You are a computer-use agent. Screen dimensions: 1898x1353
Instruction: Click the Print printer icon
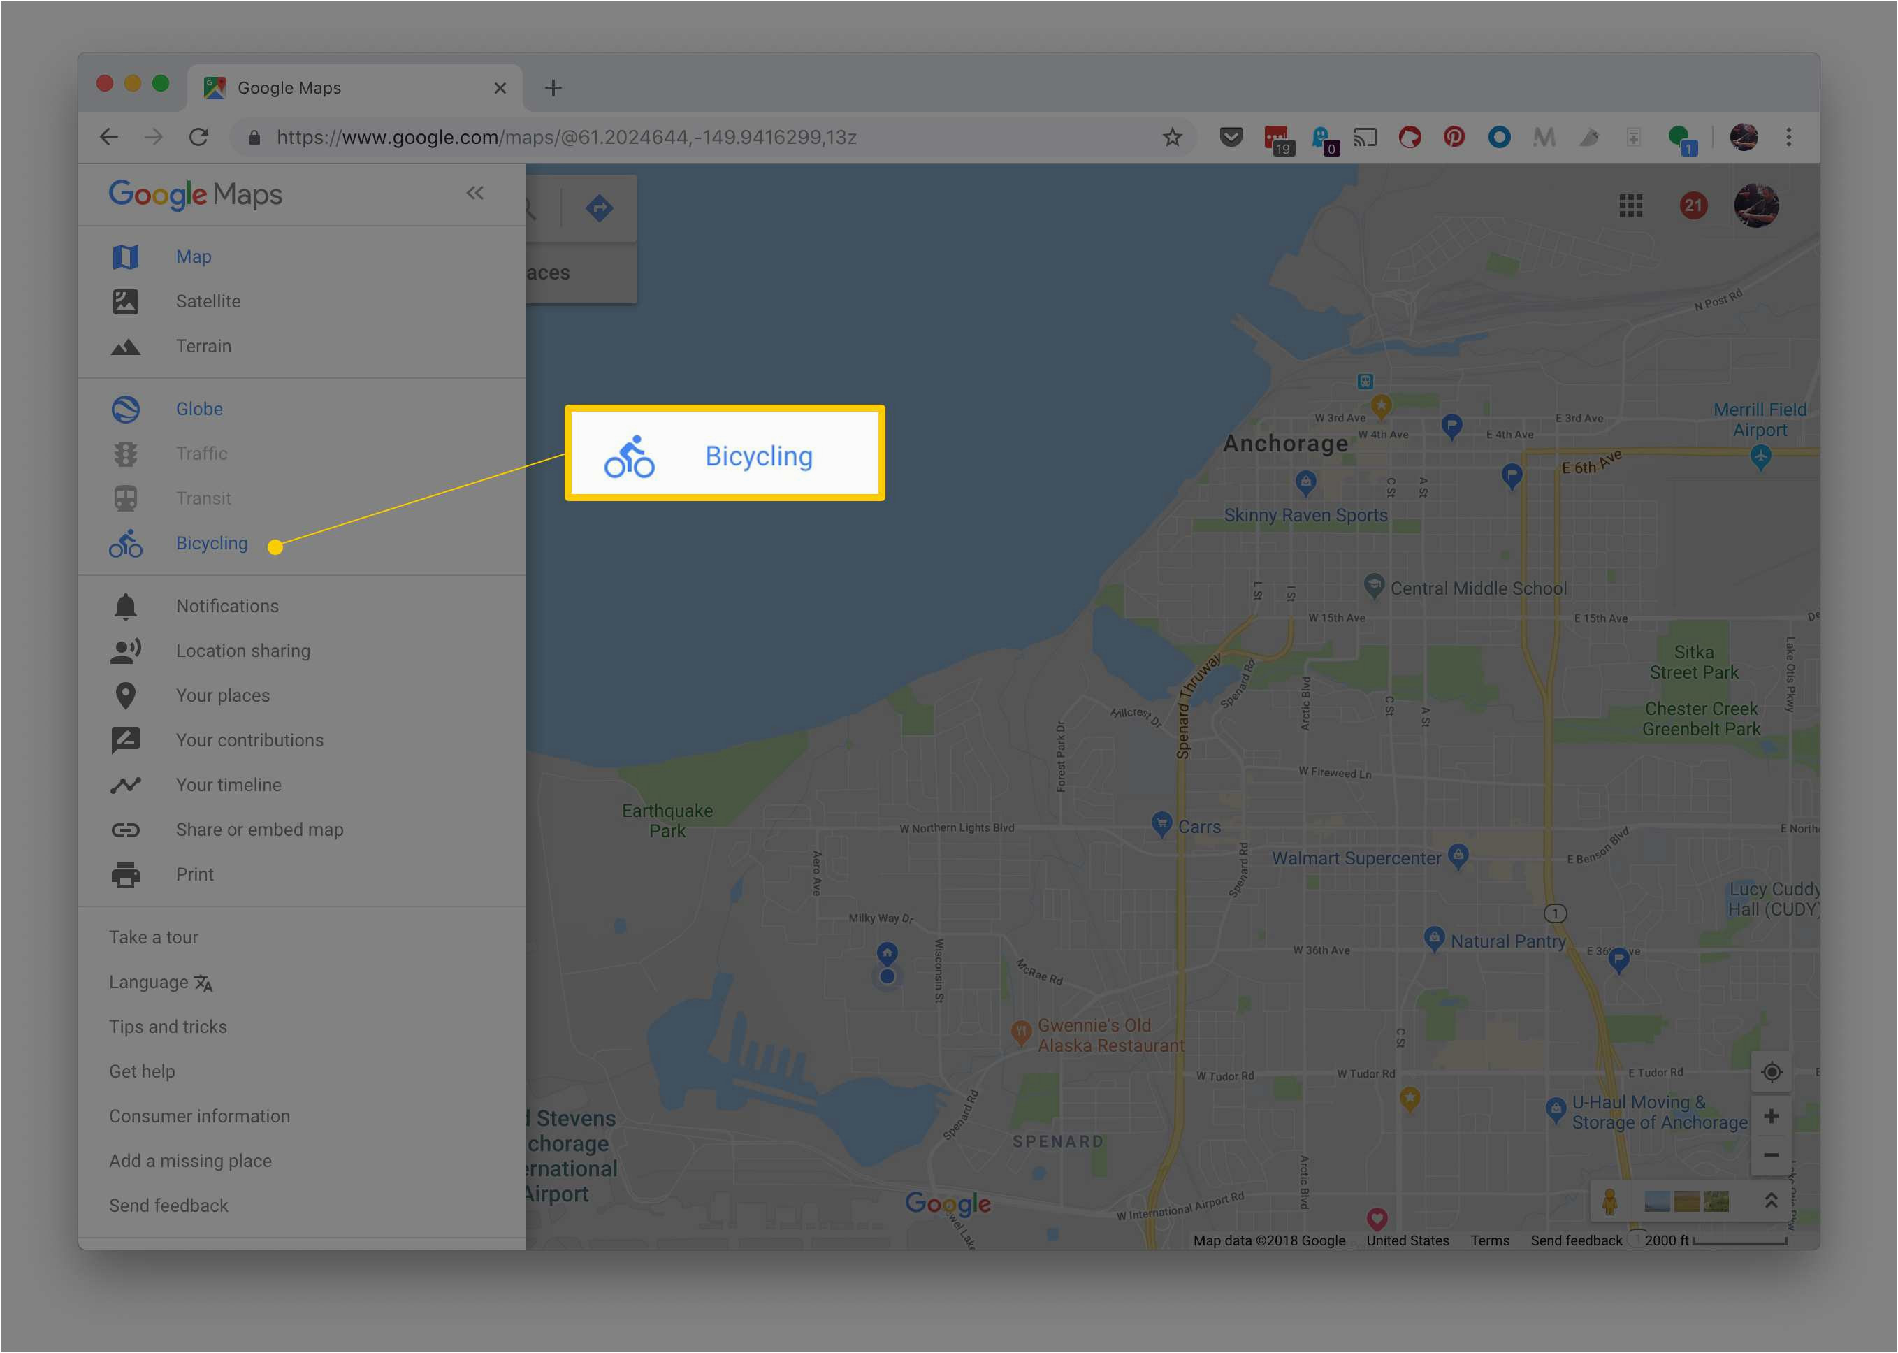126,875
